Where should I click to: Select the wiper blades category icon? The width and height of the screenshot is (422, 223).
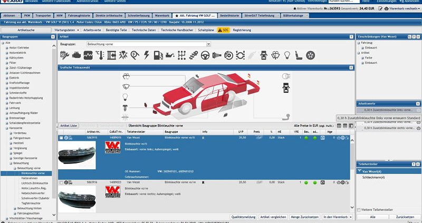point(275,55)
